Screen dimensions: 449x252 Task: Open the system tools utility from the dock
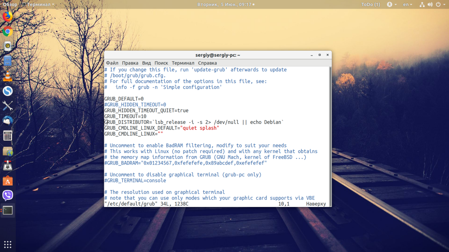pyautogui.click(x=7, y=106)
